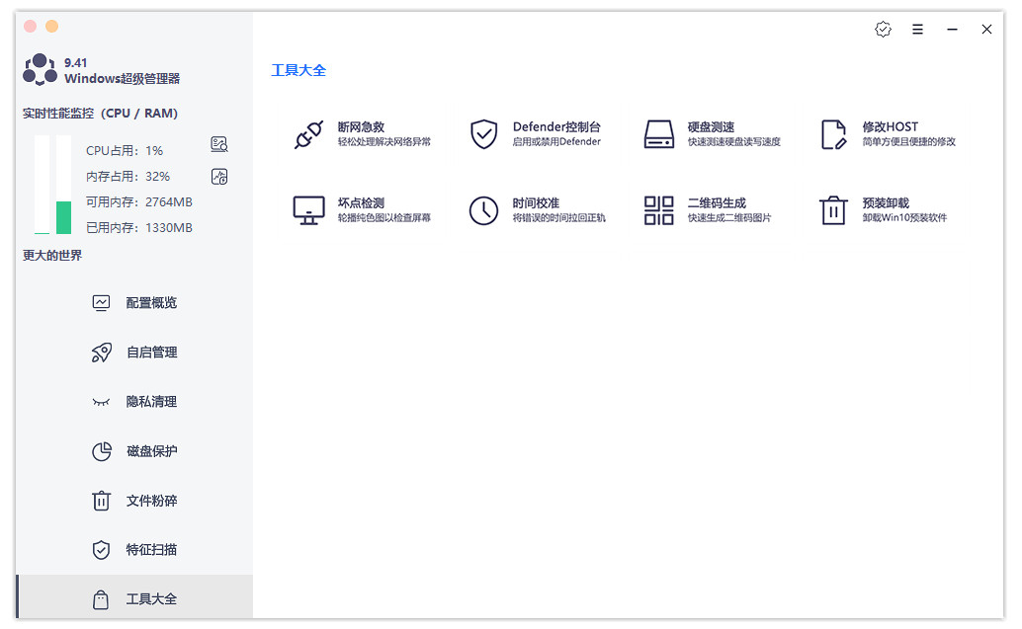The image size is (1022, 629).
Task: Click the 工具大全 heading link
Action: 299,70
